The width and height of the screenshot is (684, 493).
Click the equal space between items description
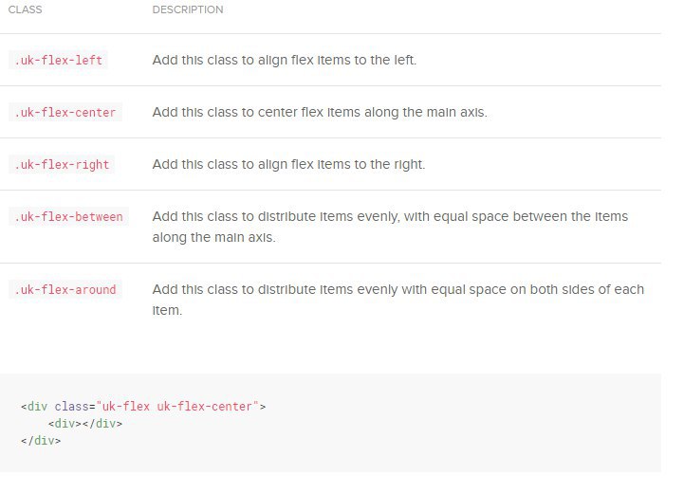[390, 227]
